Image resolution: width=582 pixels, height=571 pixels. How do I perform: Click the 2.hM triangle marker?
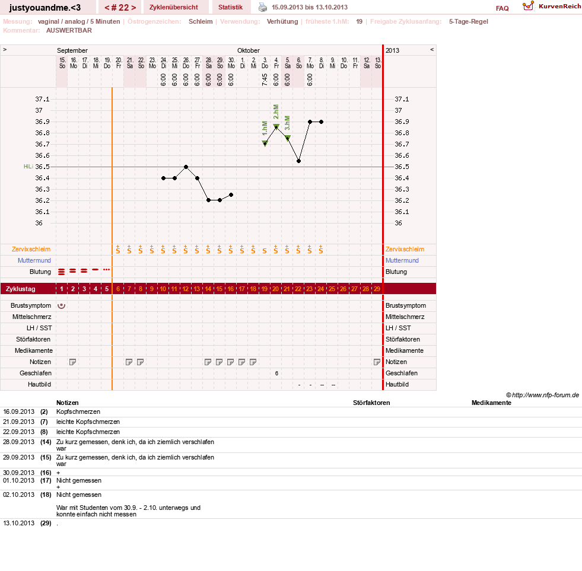[x=276, y=127]
